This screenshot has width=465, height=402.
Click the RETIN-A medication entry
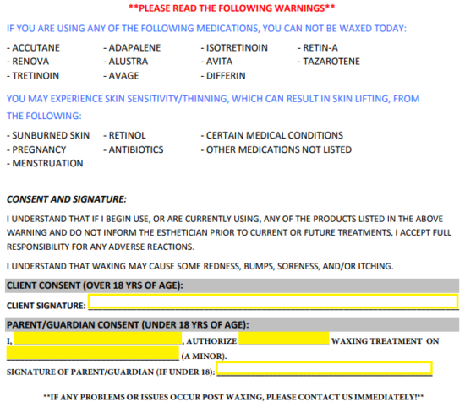point(318,47)
